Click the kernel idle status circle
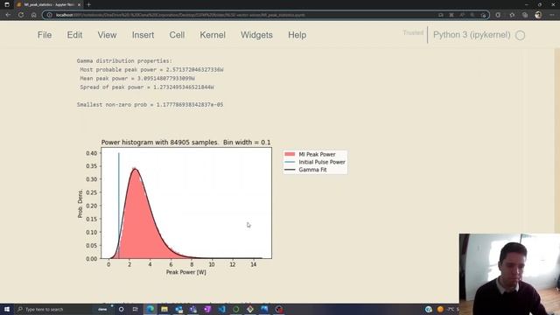The image size is (560, 315). coord(521,35)
